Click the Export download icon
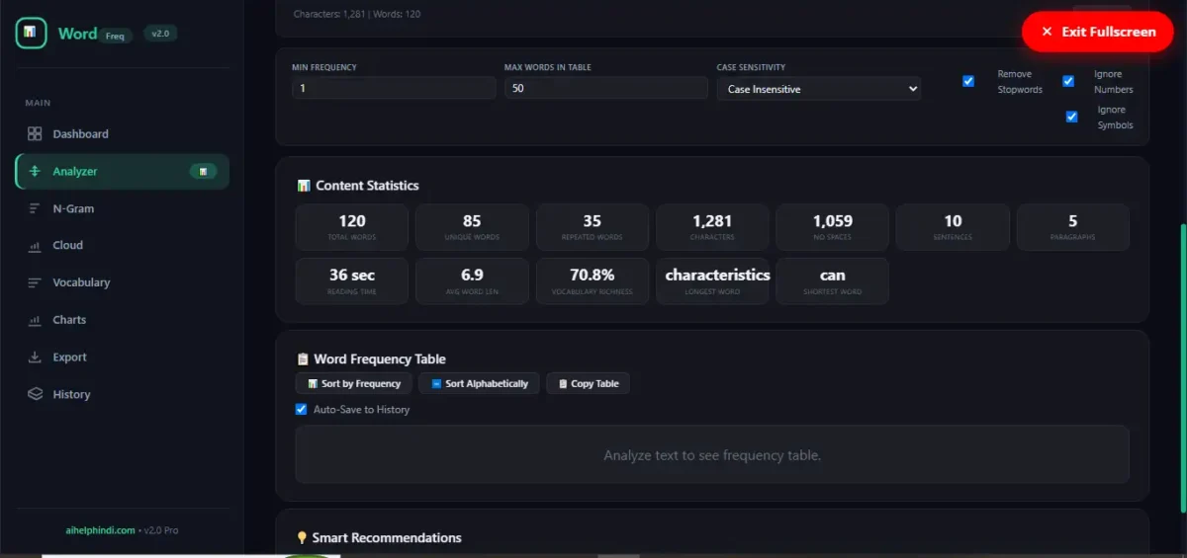Image resolution: width=1187 pixels, height=558 pixels. click(x=35, y=358)
